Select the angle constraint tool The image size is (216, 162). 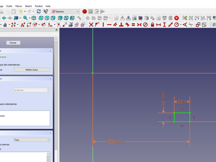coord(185,24)
